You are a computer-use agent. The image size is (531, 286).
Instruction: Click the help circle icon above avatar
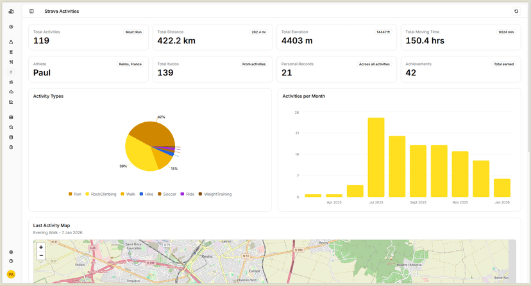[11, 261]
